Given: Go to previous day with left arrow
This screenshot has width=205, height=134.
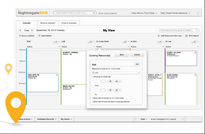Looking at the screenshot, I should click(20, 30).
